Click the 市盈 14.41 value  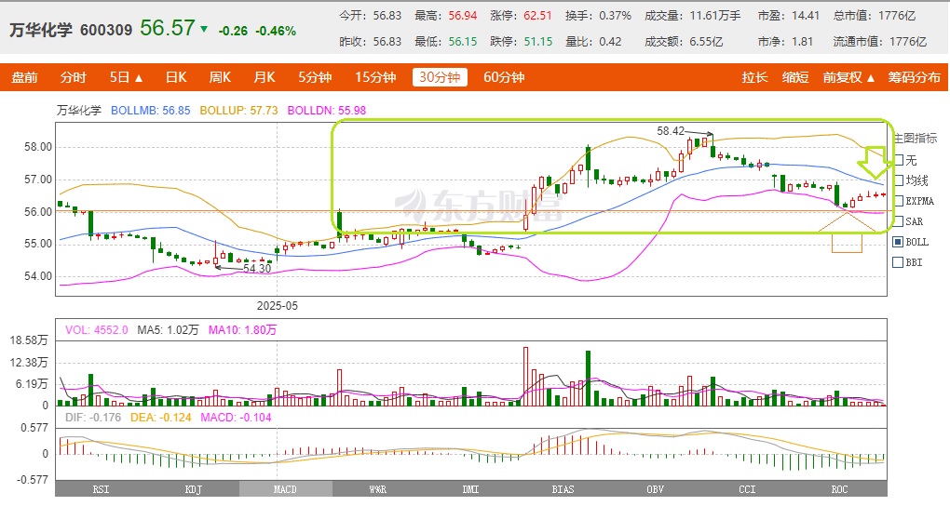(806, 16)
